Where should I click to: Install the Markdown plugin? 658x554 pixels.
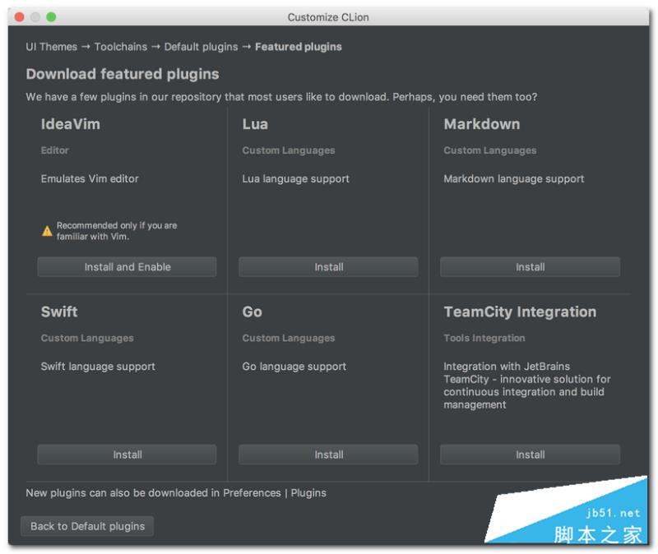530,266
